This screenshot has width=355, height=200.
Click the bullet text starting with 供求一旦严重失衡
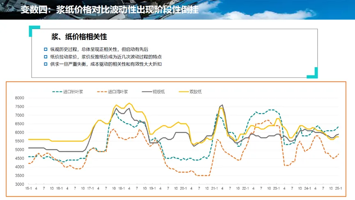[x=106, y=64]
